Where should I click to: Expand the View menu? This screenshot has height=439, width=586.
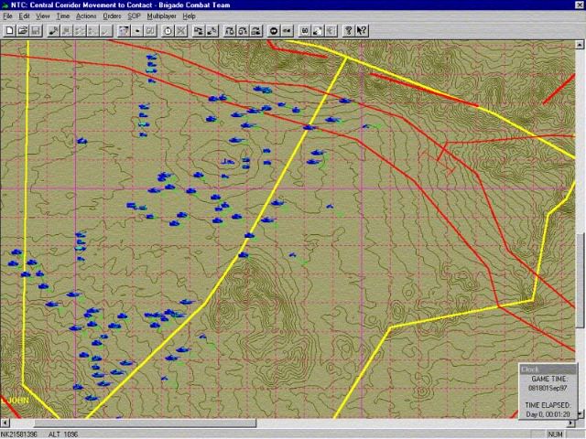(x=42, y=16)
